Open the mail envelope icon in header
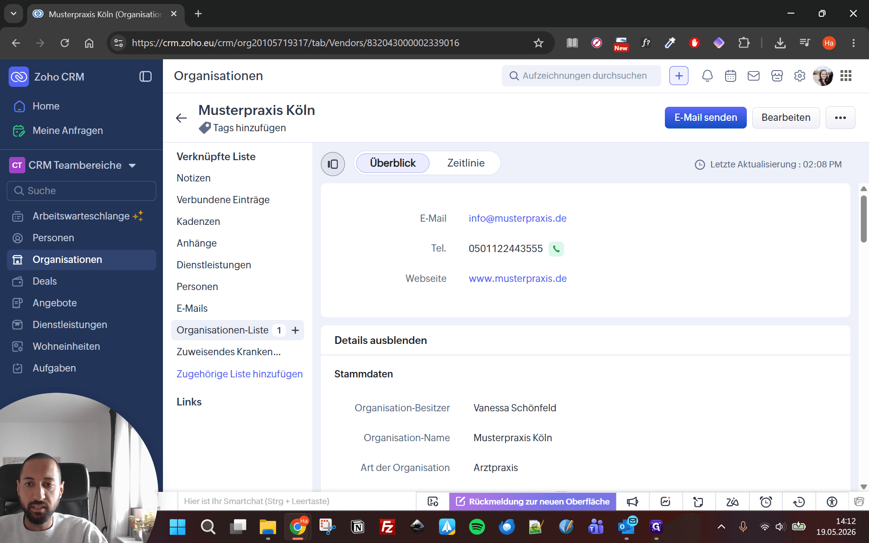Screen dimensions: 869x543 pos(754,76)
